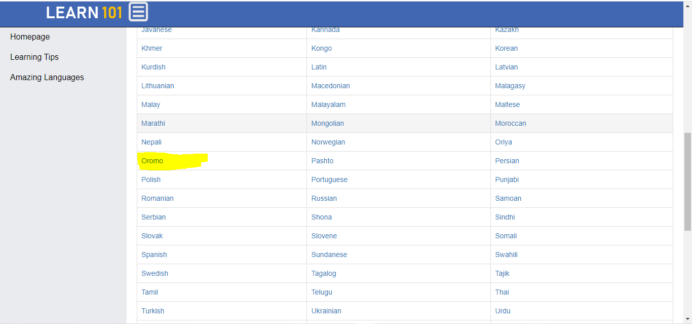Click the Portuguese language link

click(329, 179)
